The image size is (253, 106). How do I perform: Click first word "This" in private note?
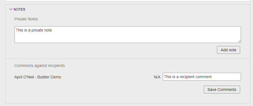tap(20, 30)
